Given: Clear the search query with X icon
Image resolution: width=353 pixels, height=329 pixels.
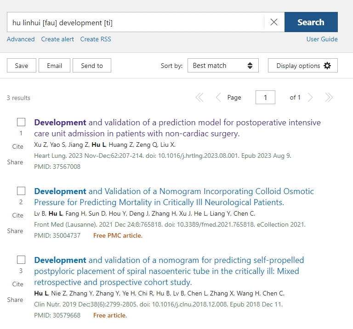Looking at the screenshot, I should [x=274, y=22].
